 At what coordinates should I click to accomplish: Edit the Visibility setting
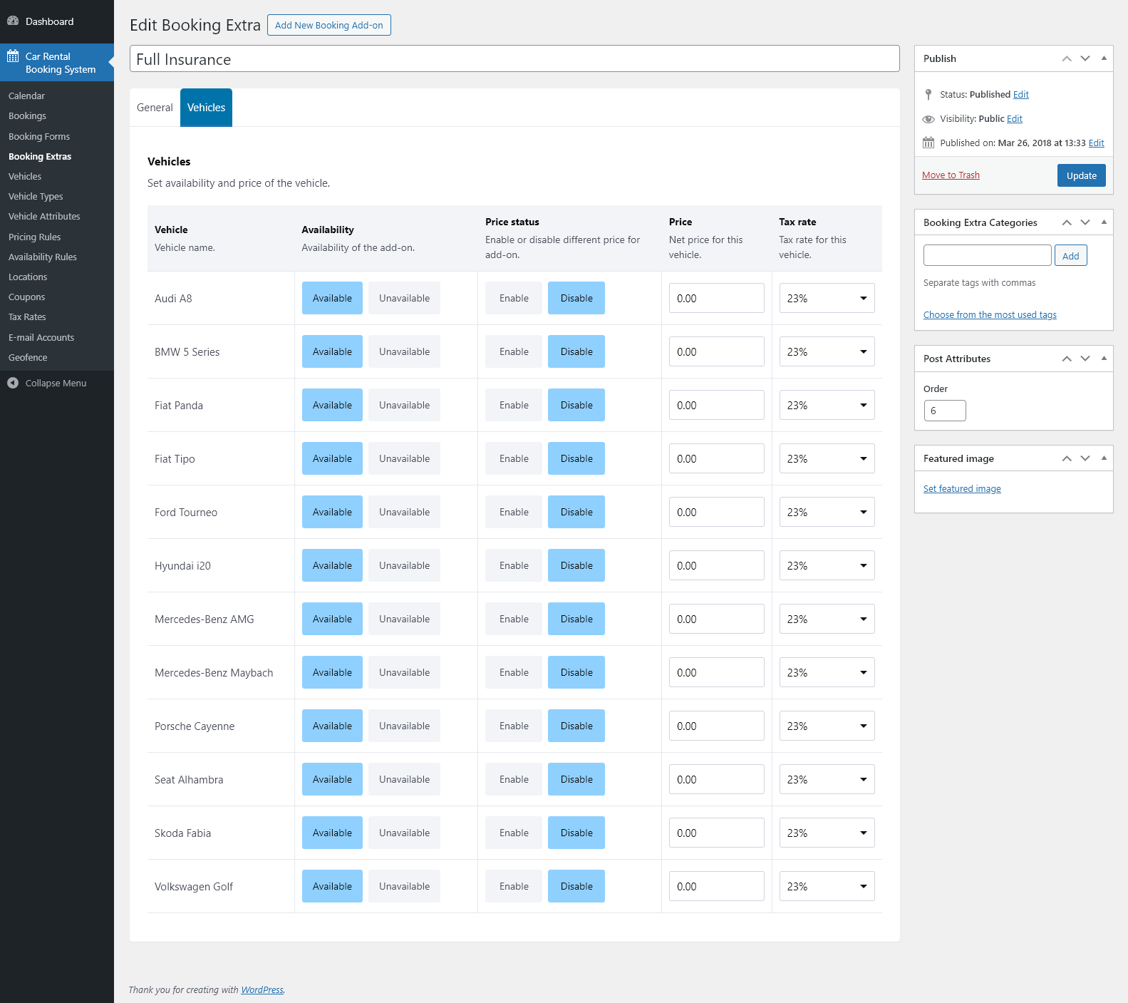1015,119
